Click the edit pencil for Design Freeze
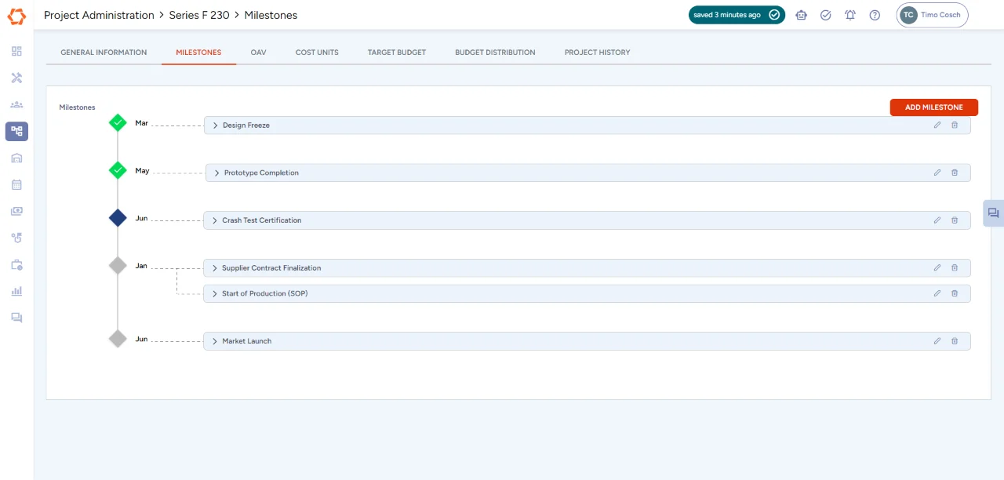The width and height of the screenshot is (1004, 480). (937, 125)
